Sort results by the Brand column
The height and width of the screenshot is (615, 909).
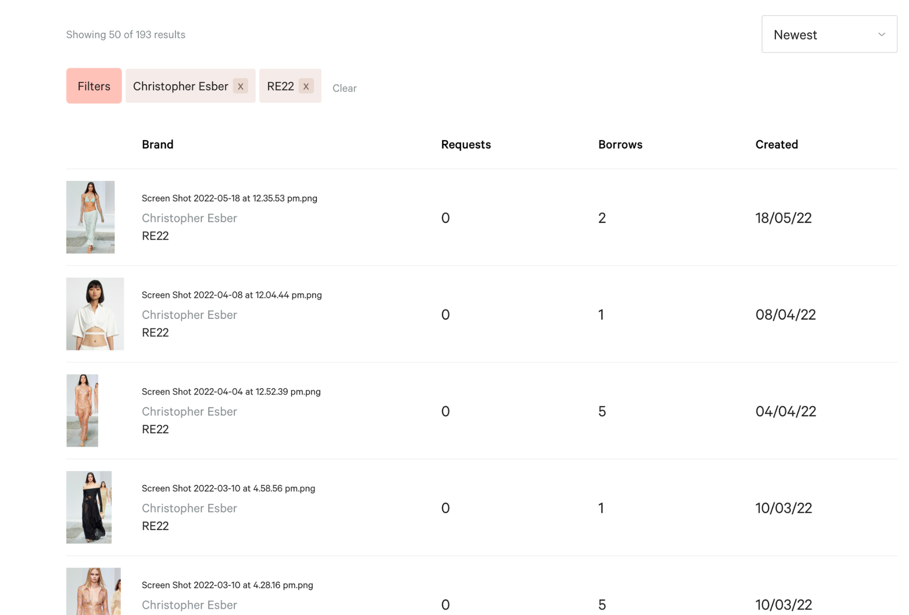(x=158, y=144)
